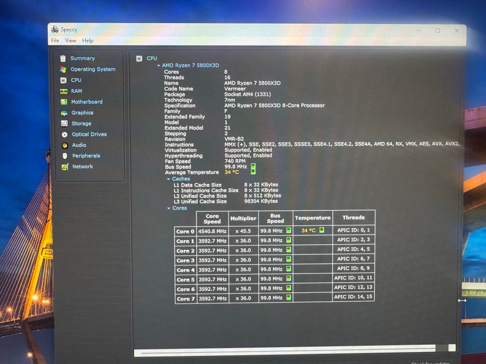
Task: Show the Graphics section
Action: [83, 113]
